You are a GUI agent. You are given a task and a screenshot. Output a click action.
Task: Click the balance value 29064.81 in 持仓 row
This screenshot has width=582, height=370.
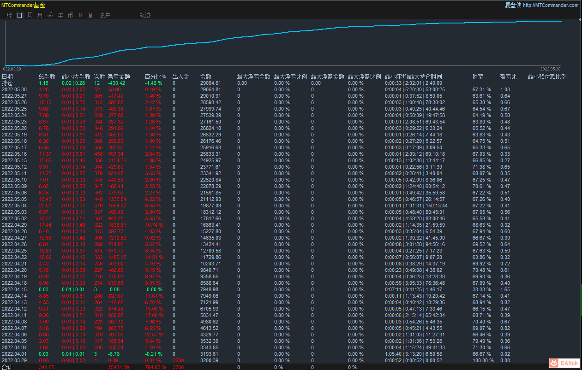210,83
